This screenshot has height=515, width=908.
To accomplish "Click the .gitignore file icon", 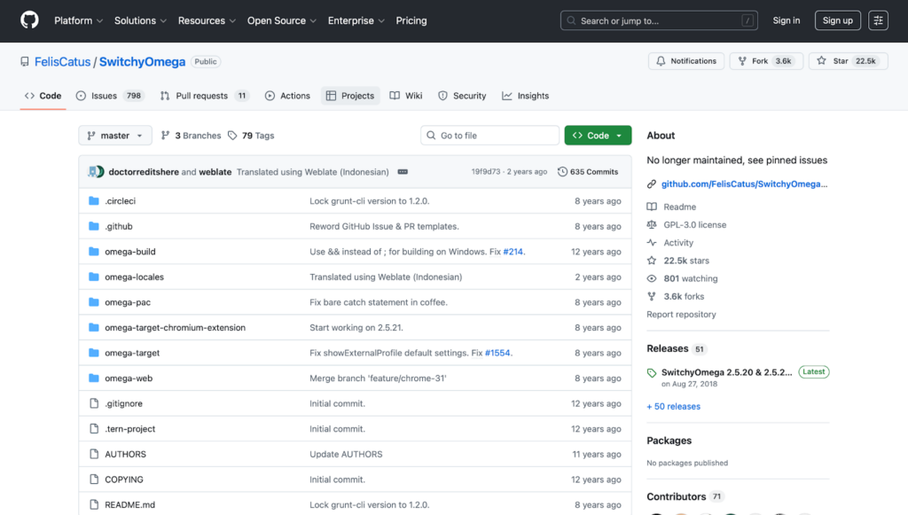I will [94, 403].
